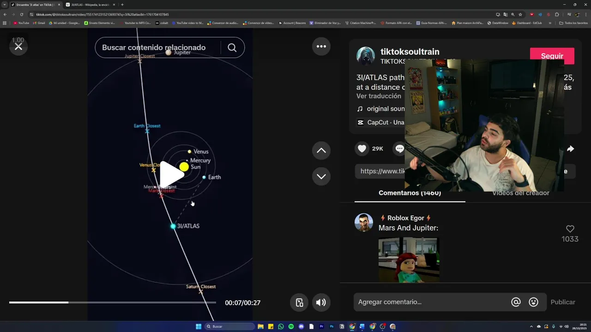The image size is (591, 332).
Task: Open the image in Roblox Egor's comment
Action: pyautogui.click(x=409, y=260)
